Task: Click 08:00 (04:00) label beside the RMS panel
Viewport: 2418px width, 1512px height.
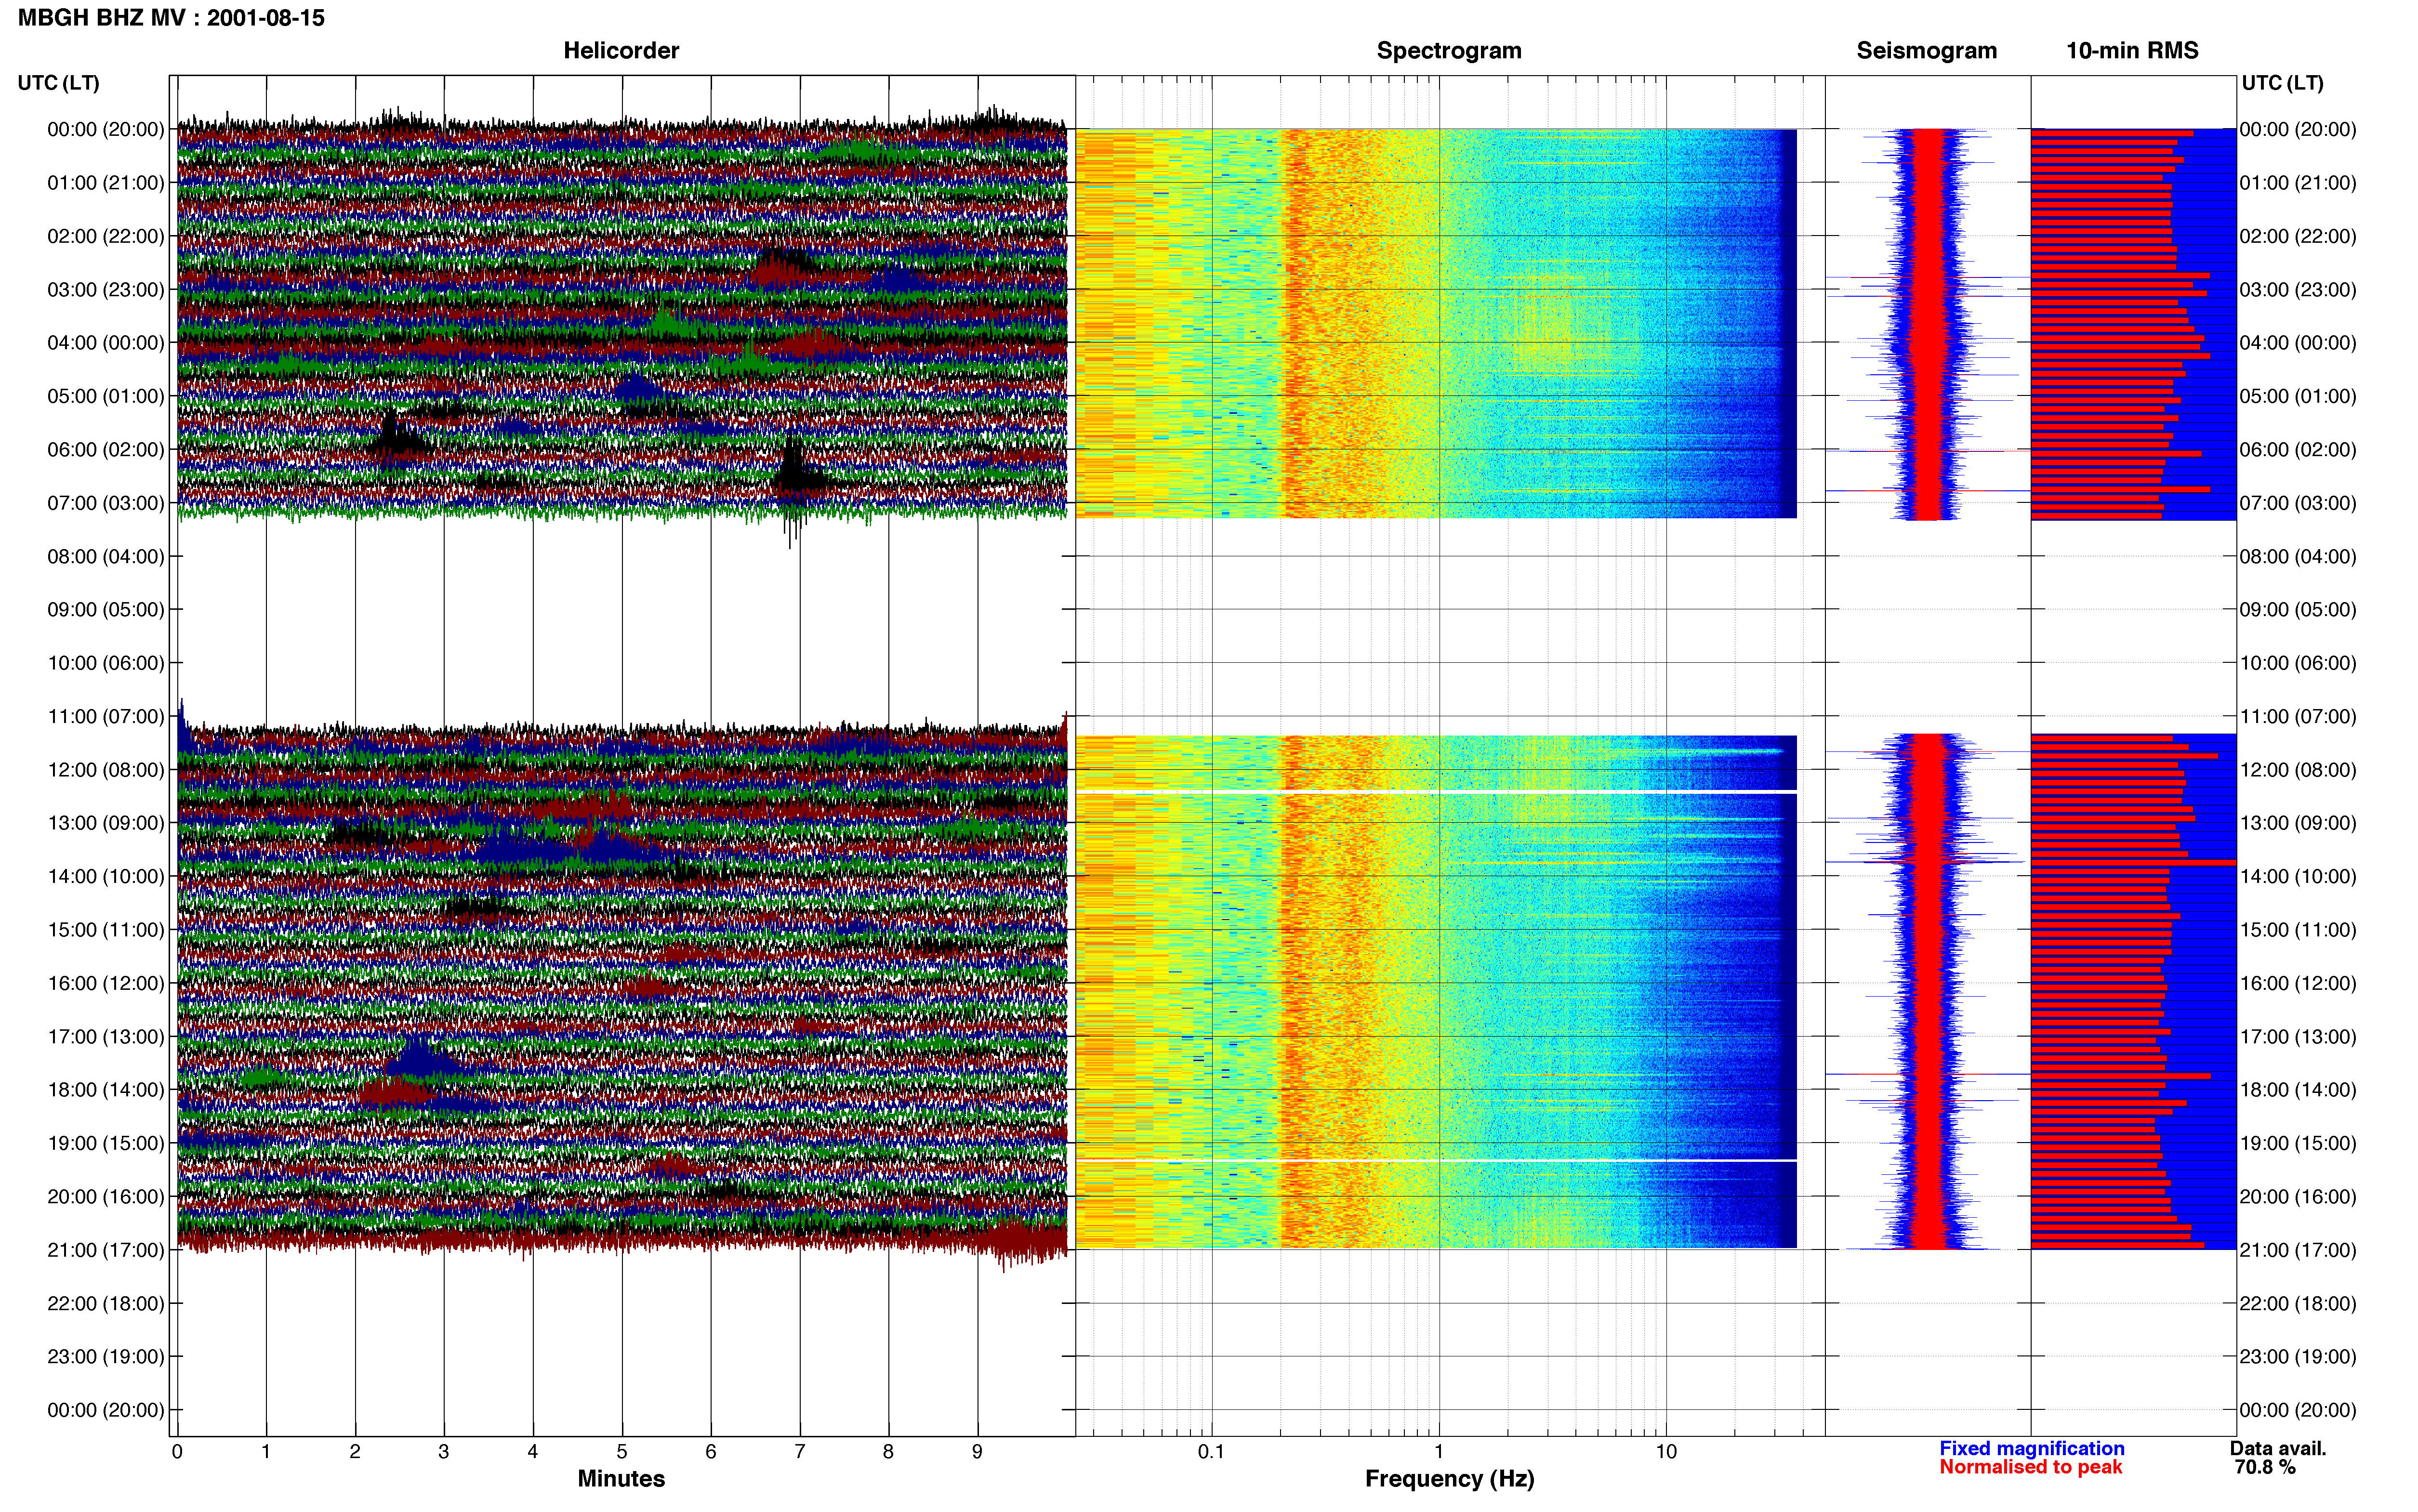Action: click(2298, 557)
